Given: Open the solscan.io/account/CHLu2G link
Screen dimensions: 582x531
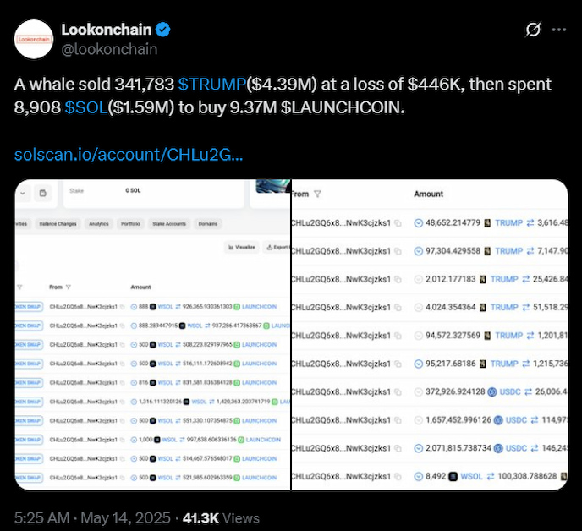Looking at the screenshot, I should coord(129,155).
